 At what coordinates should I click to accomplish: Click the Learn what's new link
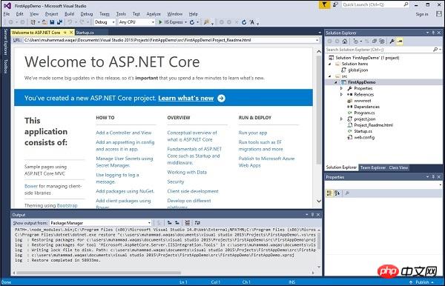(186, 98)
